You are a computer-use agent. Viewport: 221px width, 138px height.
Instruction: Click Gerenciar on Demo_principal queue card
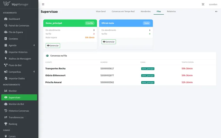53,46
